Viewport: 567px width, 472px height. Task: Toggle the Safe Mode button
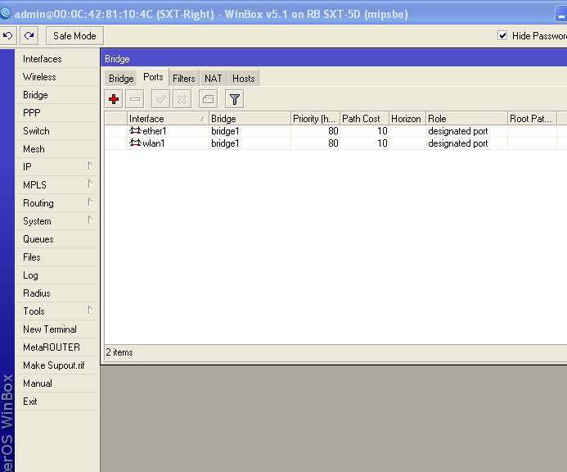[74, 35]
